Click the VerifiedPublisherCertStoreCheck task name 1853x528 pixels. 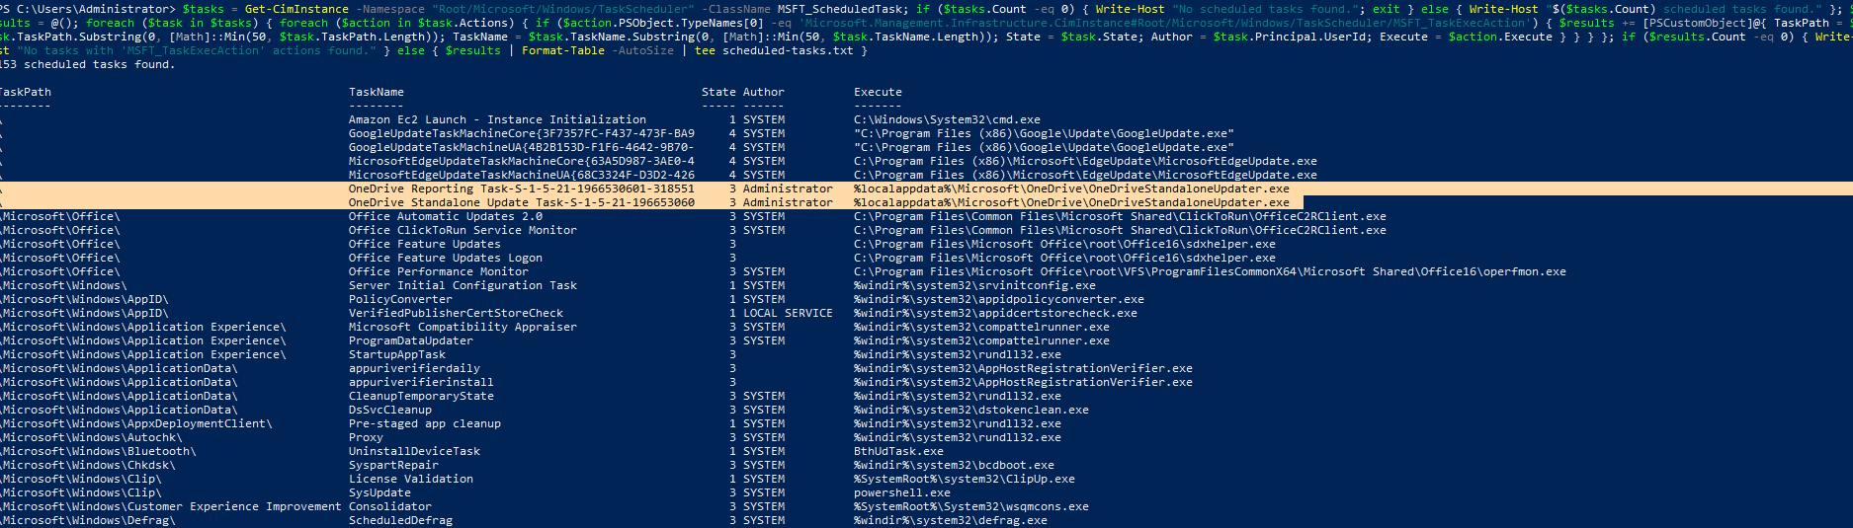pos(456,313)
